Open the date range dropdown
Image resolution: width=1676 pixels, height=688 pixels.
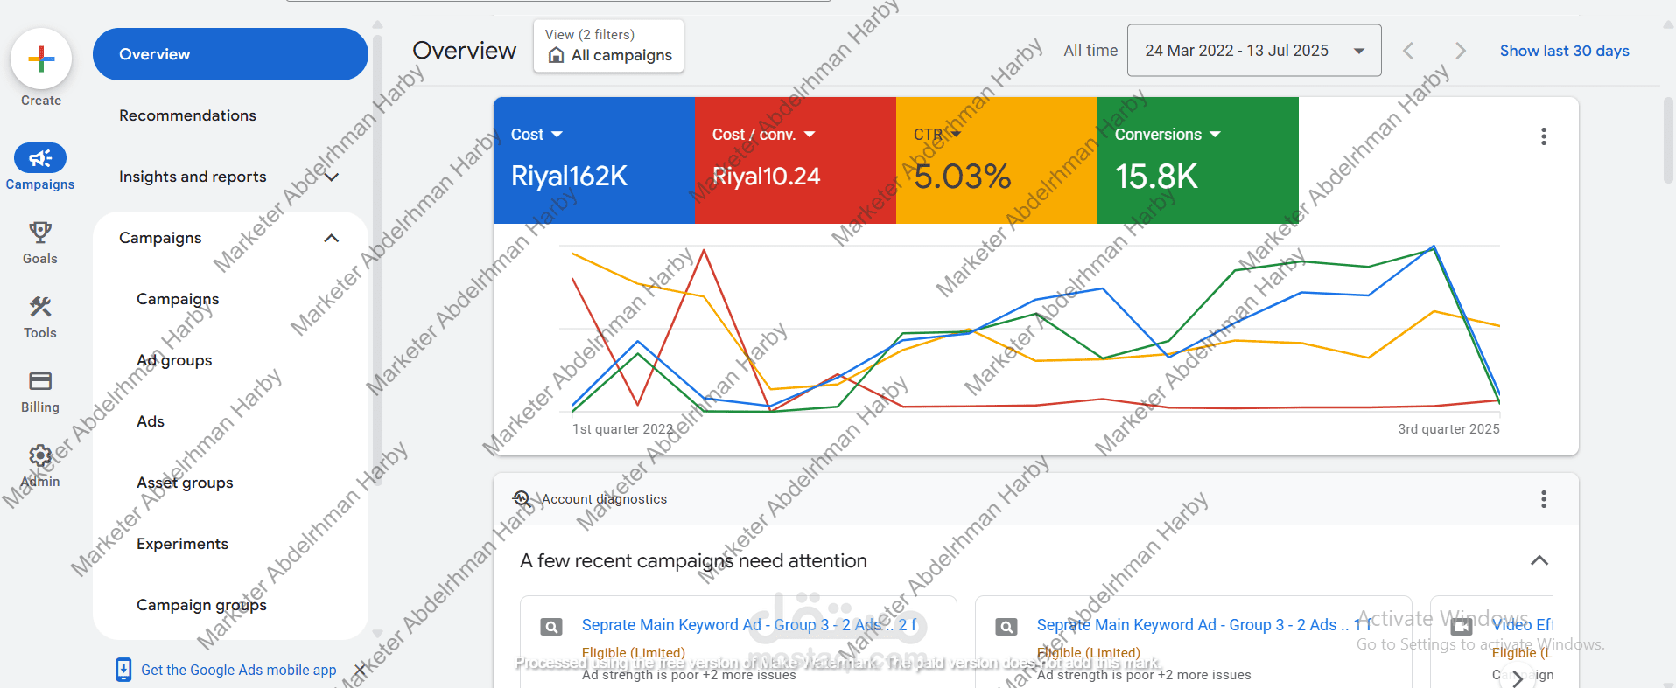1254,51
